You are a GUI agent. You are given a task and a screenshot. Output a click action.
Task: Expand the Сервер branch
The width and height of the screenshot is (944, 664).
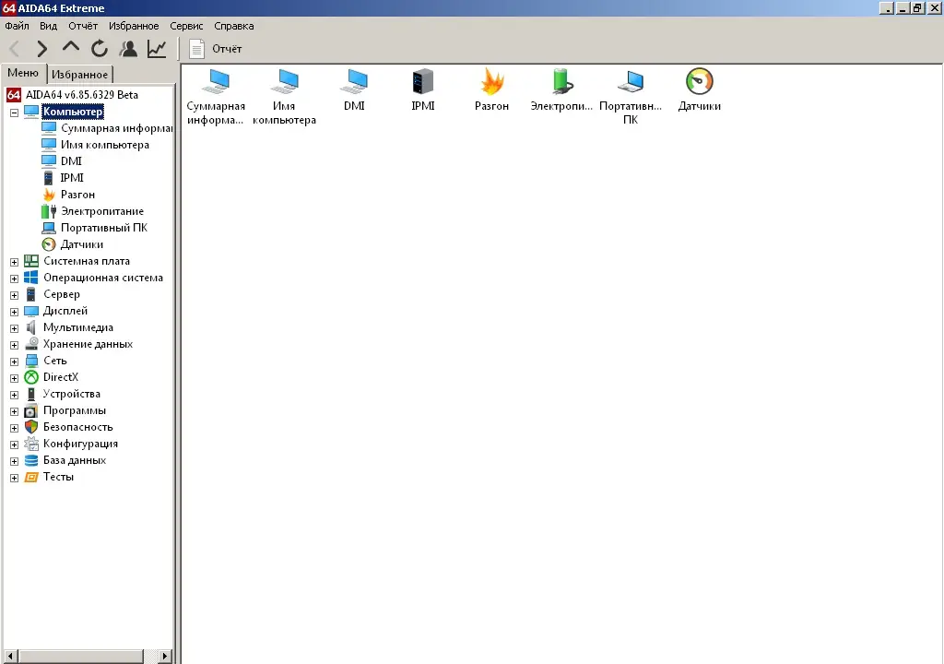pyautogui.click(x=14, y=295)
